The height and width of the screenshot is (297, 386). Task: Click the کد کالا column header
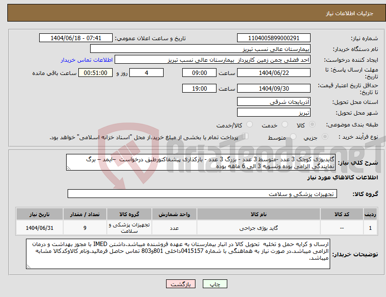click(x=342, y=214)
